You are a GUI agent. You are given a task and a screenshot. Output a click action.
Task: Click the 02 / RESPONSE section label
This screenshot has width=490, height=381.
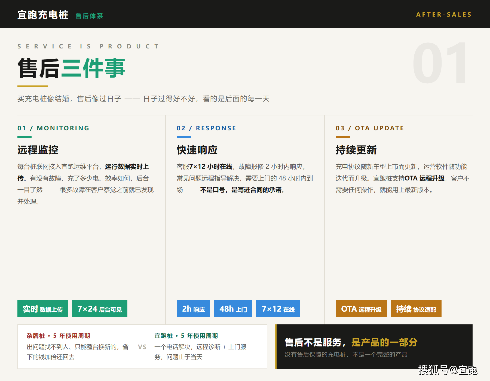(x=206, y=128)
